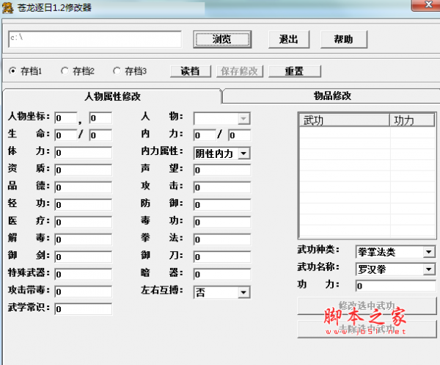440x365 pixels.
Task: Click the 防御 input field
Action: point(222,205)
